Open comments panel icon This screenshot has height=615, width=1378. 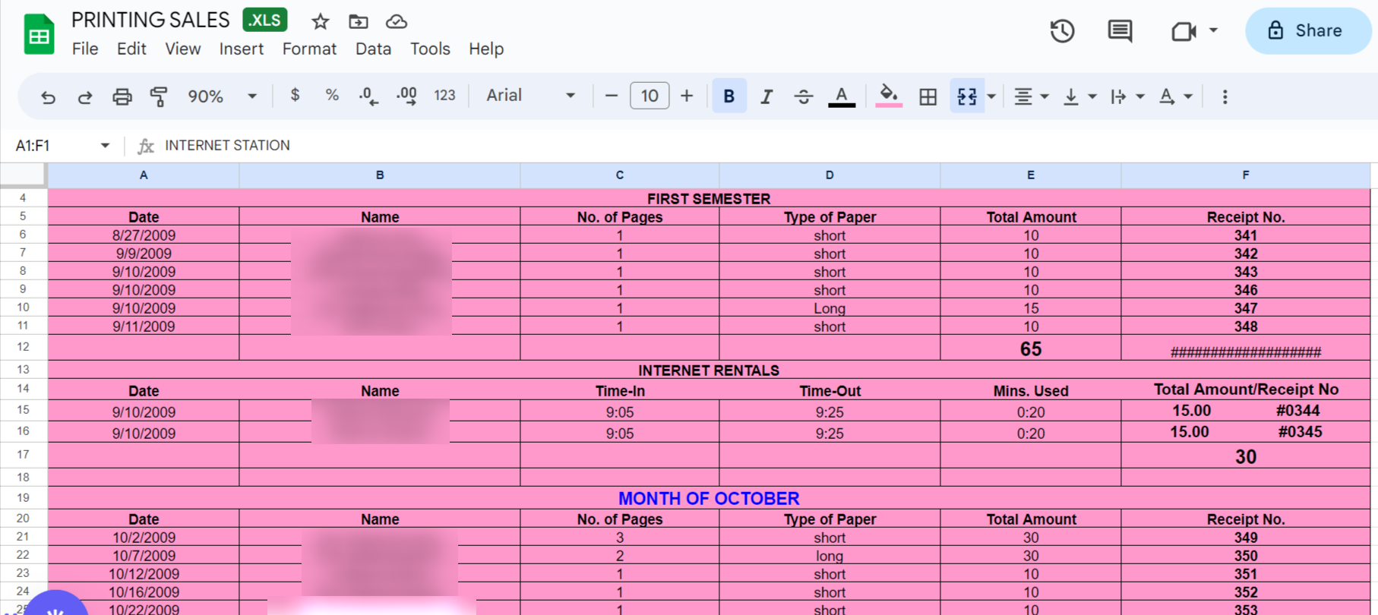tap(1120, 31)
